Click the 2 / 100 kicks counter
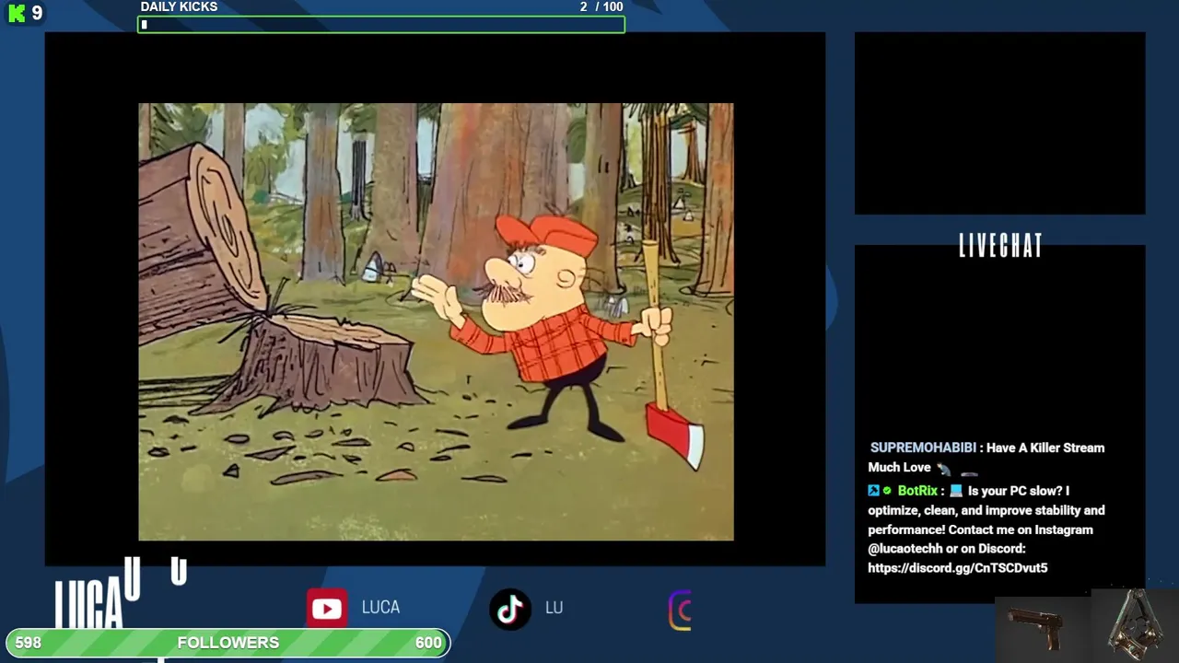 point(601,6)
